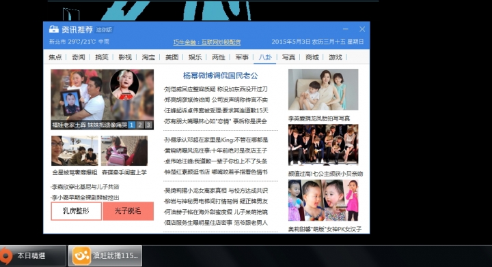Click the orange flame taskbar icon
This screenshot has width=492, height=267.
[x=5, y=256]
